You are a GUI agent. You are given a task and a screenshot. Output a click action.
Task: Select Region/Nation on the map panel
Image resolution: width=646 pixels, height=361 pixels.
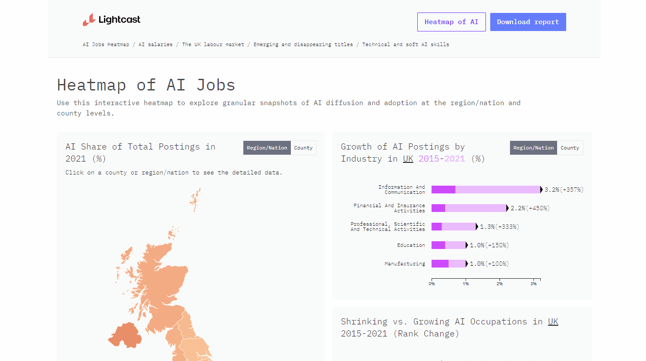tap(267, 148)
